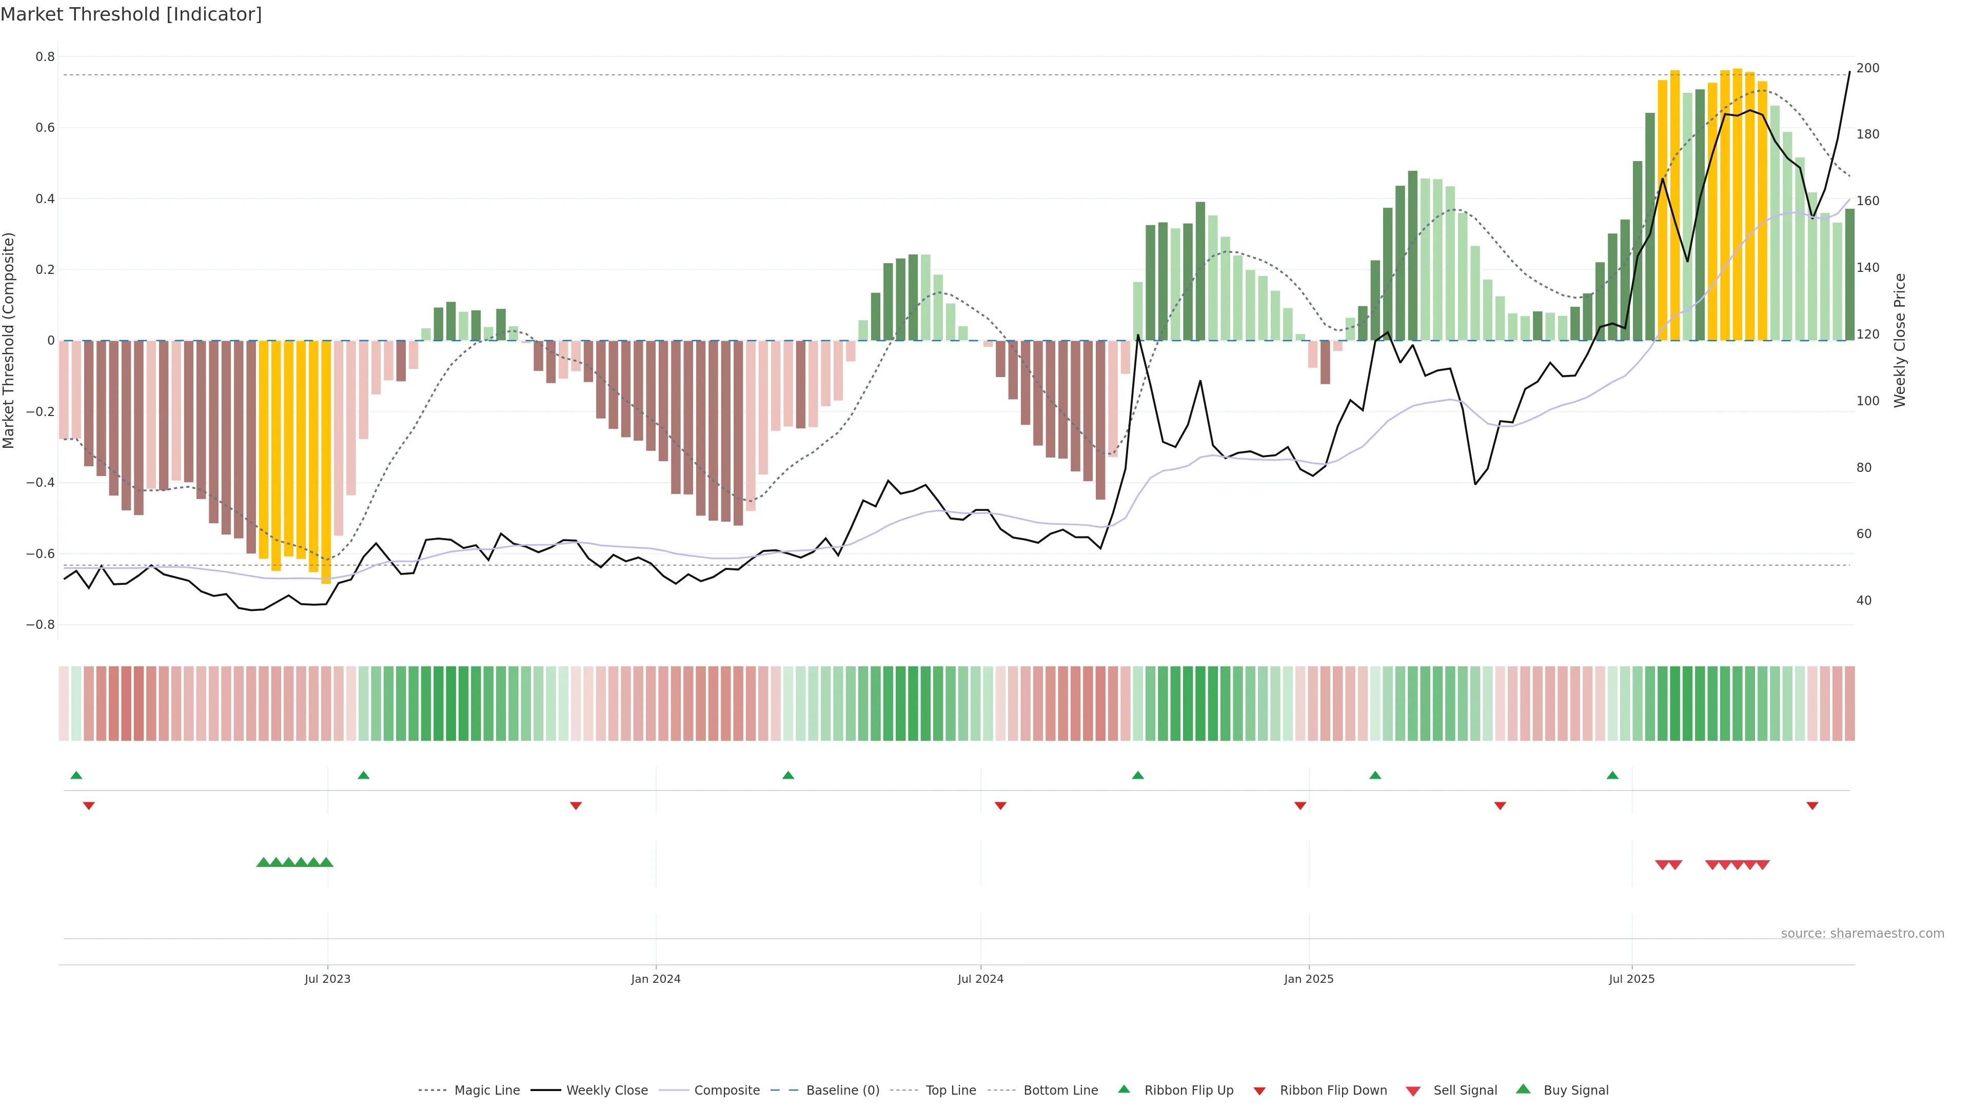
Task: Click the rightmost red Ribbon Flip Down marker
Action: (1813, 806)
